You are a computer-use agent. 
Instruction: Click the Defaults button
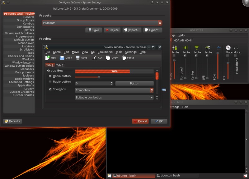12,121
